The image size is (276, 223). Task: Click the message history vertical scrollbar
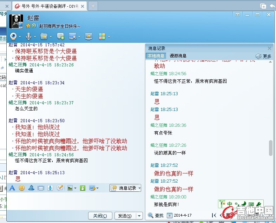pyautogui.click(x=270, y=147)
